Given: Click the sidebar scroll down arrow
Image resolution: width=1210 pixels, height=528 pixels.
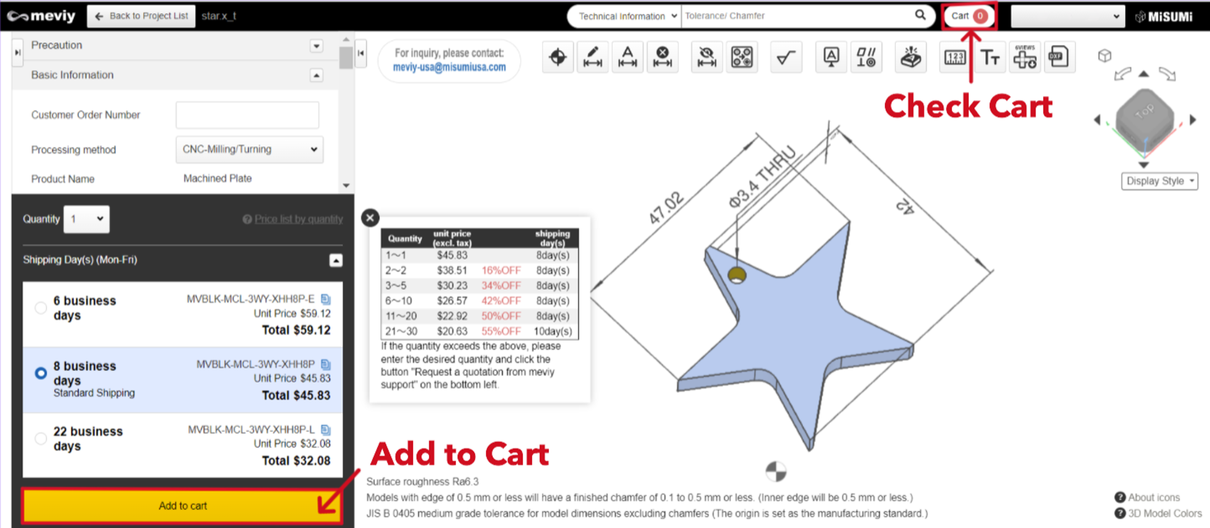Looking at the screenshot, I should tap(346, 186).
